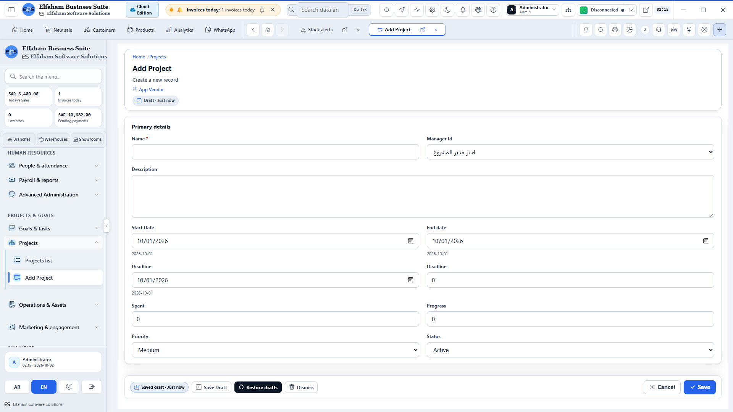Open the settings gear icon
733x412 pixels.
click(x=432, y=10)
